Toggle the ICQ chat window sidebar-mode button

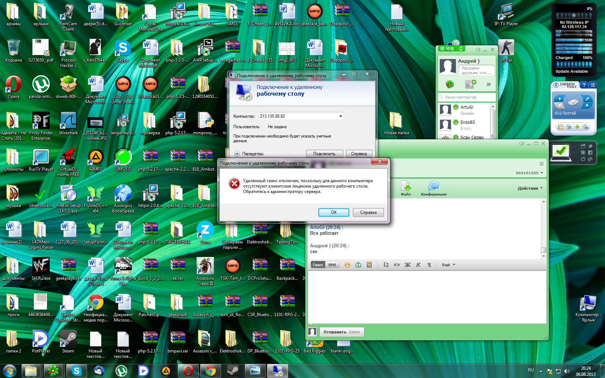pyautogui.click(x=521, y=144)
